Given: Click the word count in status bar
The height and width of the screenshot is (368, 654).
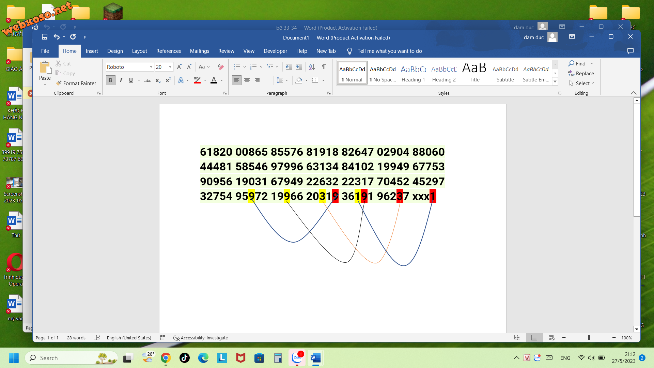Looking at the screenshot, I should pyautogui.click(x=76, y=337).
